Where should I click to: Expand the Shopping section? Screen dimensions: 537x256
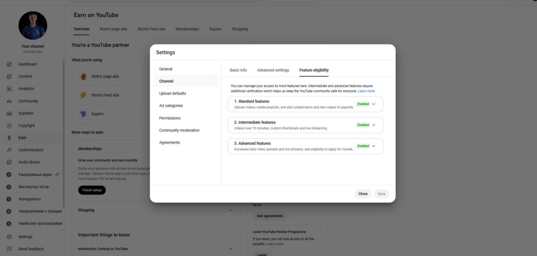[x=231, y=210]
